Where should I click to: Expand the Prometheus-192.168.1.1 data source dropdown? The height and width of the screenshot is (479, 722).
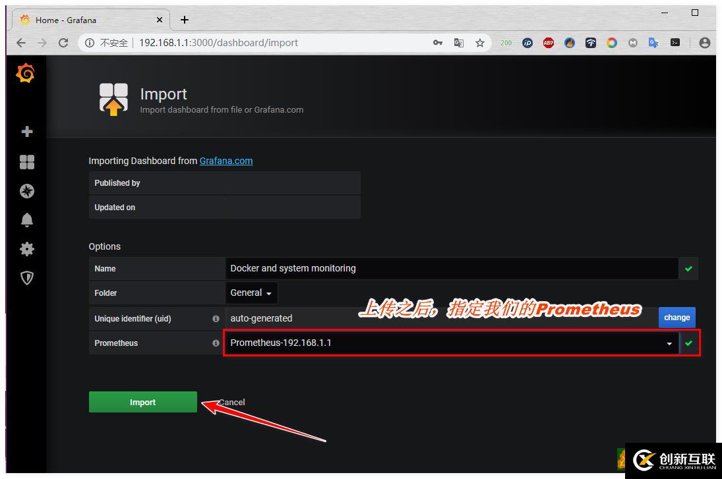pos(451,343)
